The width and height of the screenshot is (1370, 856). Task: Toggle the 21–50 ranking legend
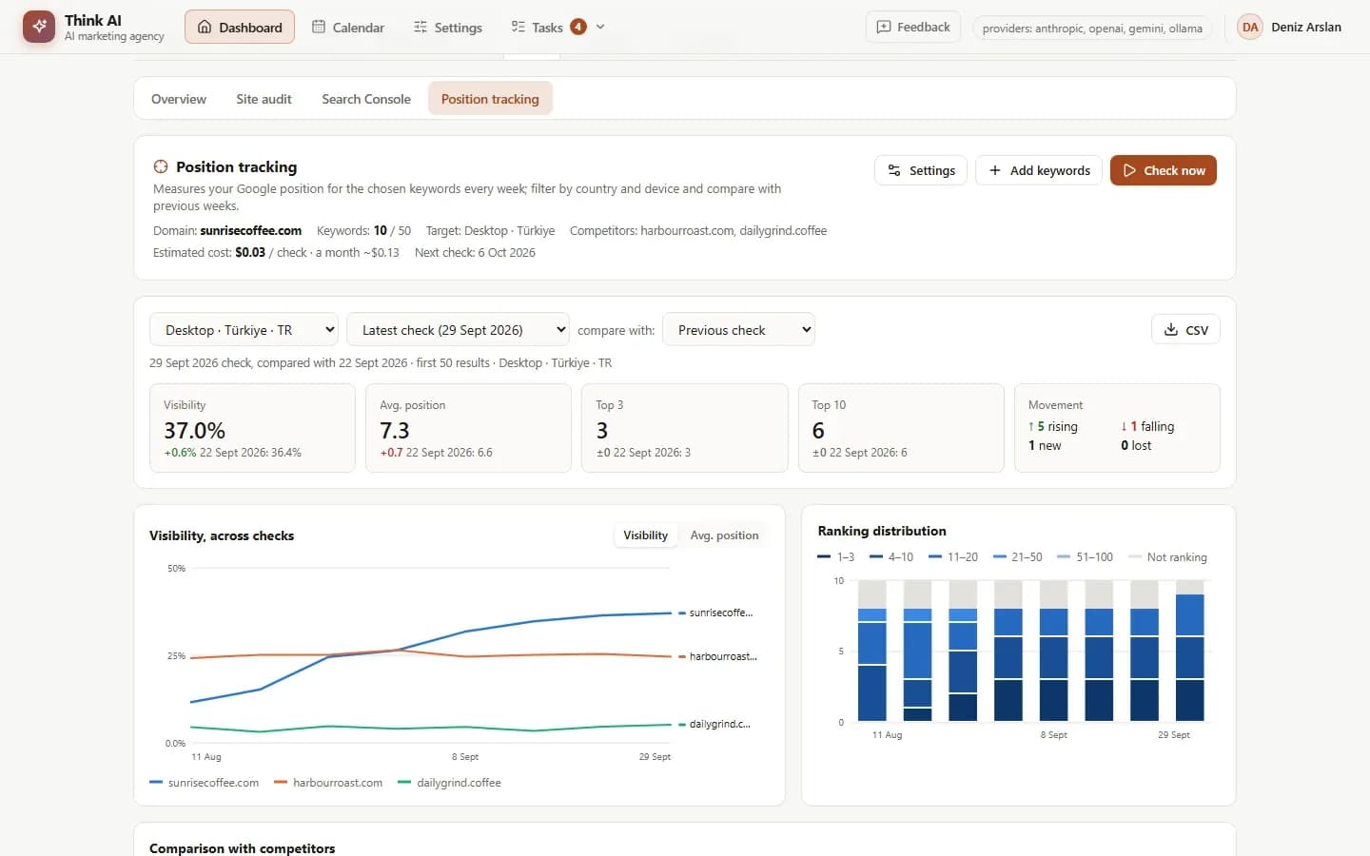[1017, 557]
